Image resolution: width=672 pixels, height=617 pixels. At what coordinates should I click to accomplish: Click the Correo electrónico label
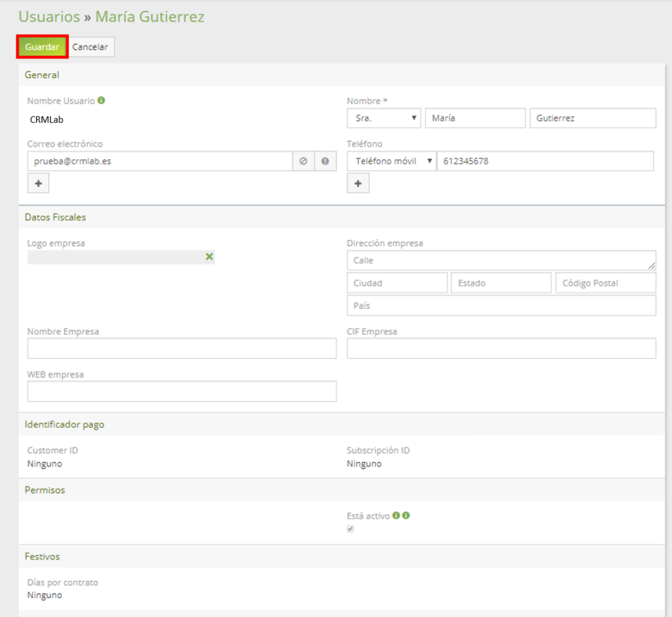pyautogui.click(x=65, y=144)
